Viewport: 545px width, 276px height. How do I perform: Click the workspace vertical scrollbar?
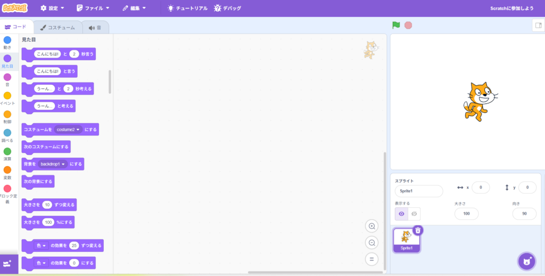click(384, 211)
